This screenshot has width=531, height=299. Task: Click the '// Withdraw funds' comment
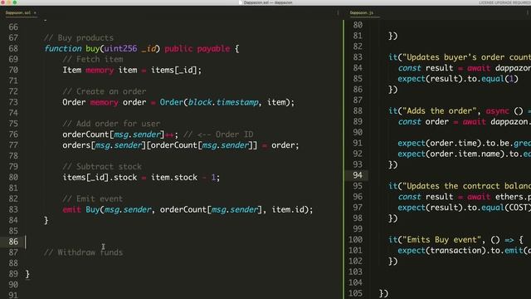coord(83,252)
